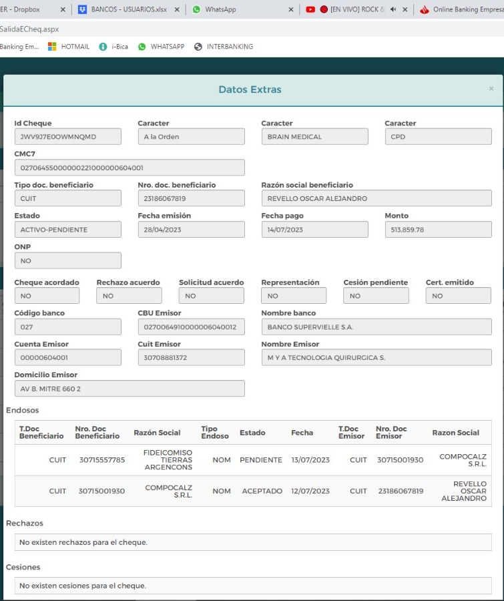Click emisor number 30715001930 in first row
504x601 pixels.
tap(400, 460)
